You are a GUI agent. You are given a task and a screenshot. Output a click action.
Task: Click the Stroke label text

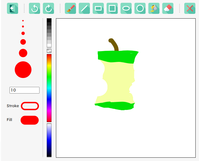[x=13, y=106]
